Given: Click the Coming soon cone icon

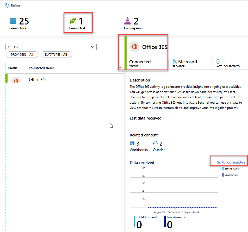Looking at the screenshot, I should (x=127, y=21).
